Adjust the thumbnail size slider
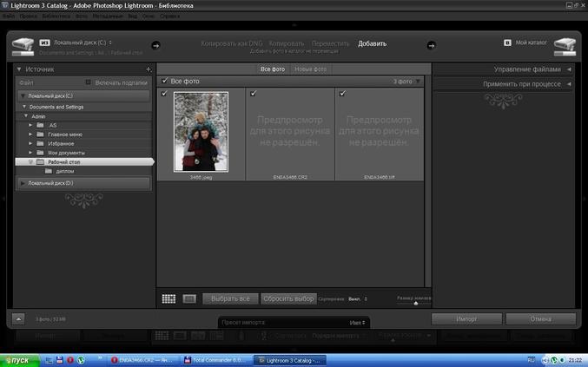Viewport: 588px width, 367px height. (x=416, y=303)
